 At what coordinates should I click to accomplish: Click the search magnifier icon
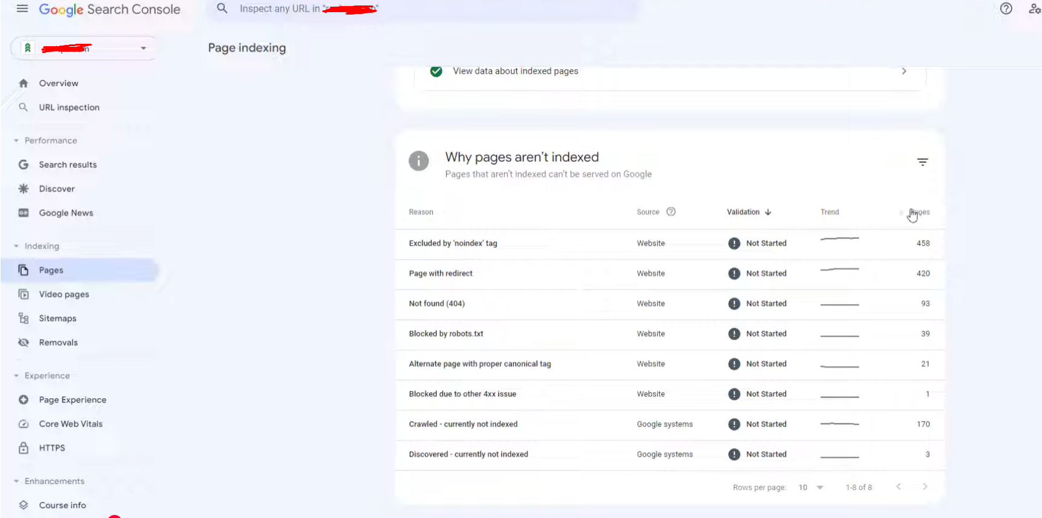223,9
